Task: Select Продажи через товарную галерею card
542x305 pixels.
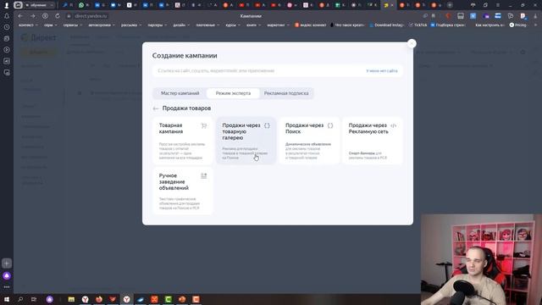Action: 246,141
